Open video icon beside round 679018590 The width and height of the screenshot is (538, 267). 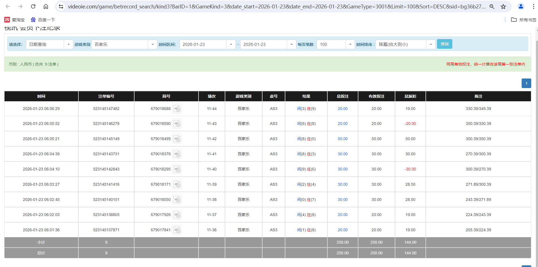[x=177, y=124]
